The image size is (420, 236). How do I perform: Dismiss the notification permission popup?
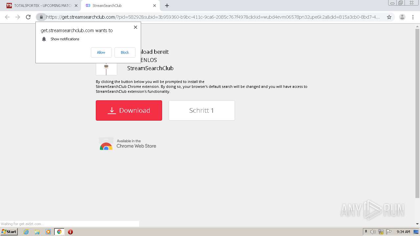pyautogui.click(x=135, y=27)
